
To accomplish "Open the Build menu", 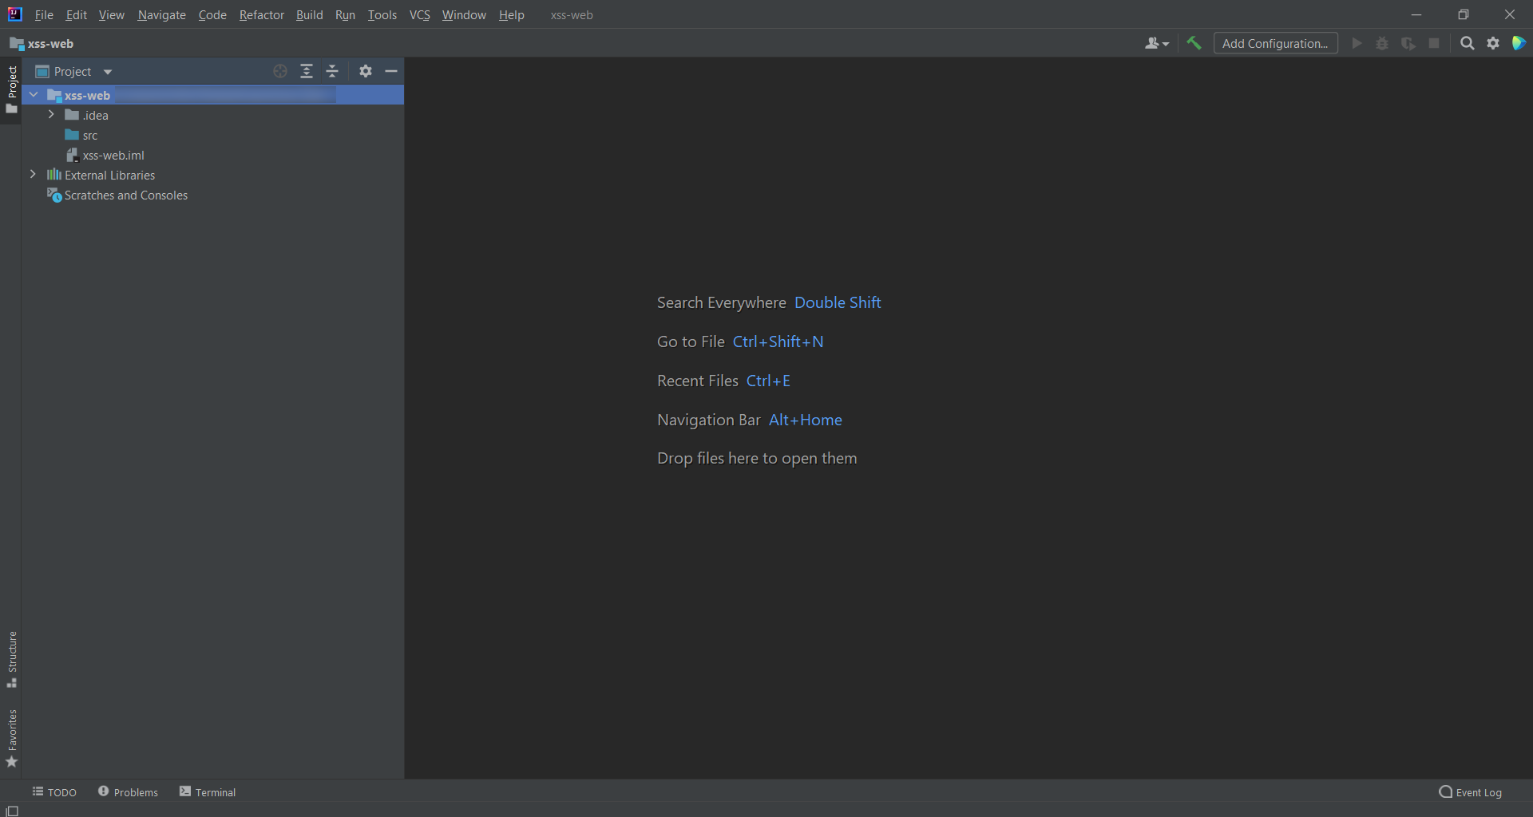I will pyautogui.click(x=309, y=14).
